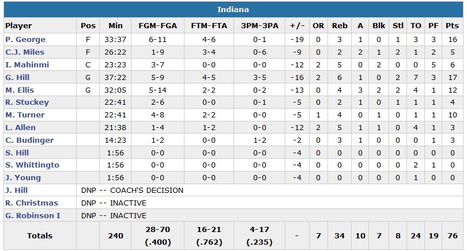Open S. Whittington player link

[x=32, y=165]
